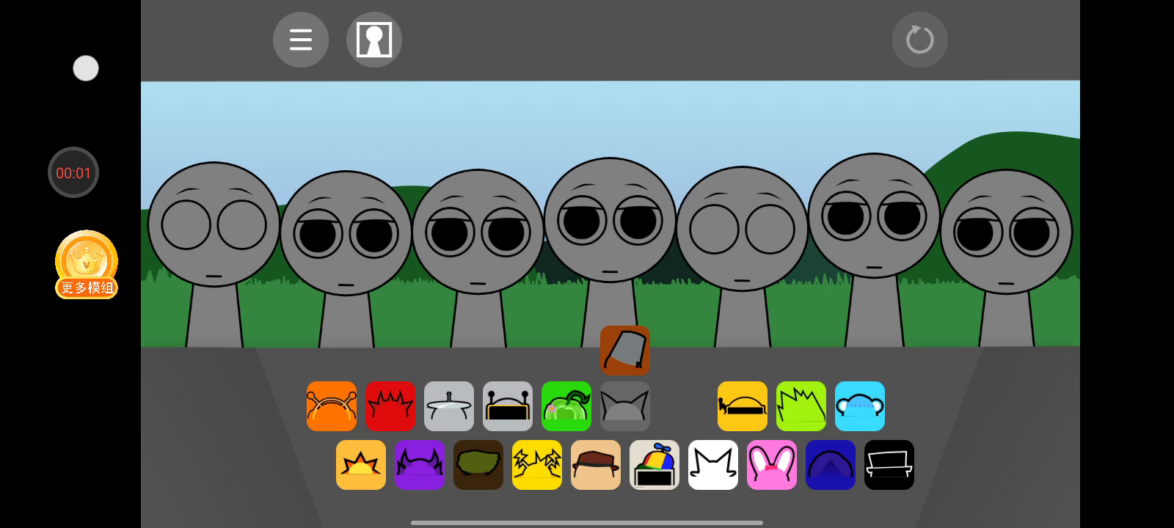Viewport: 1174px width, 528px height.
Task: Open the character gallery portrait button
Action: 374,40
